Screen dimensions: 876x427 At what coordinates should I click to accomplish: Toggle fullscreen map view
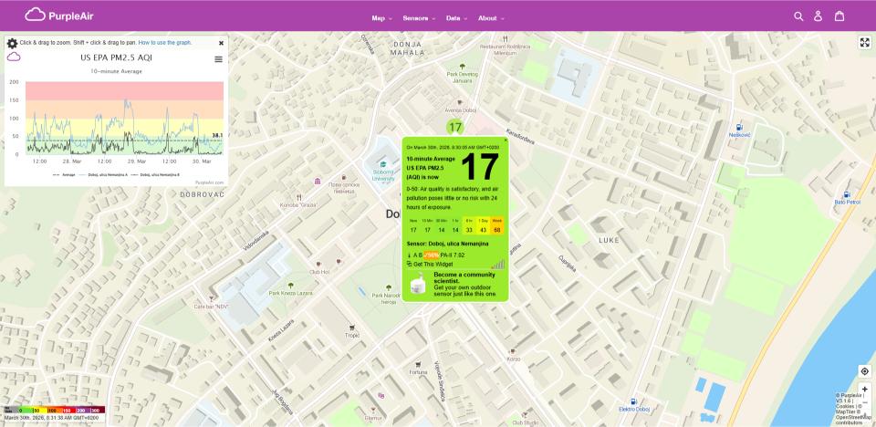pos(865,43)
